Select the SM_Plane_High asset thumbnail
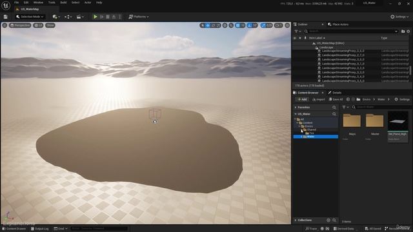 [x=398, y=126]
